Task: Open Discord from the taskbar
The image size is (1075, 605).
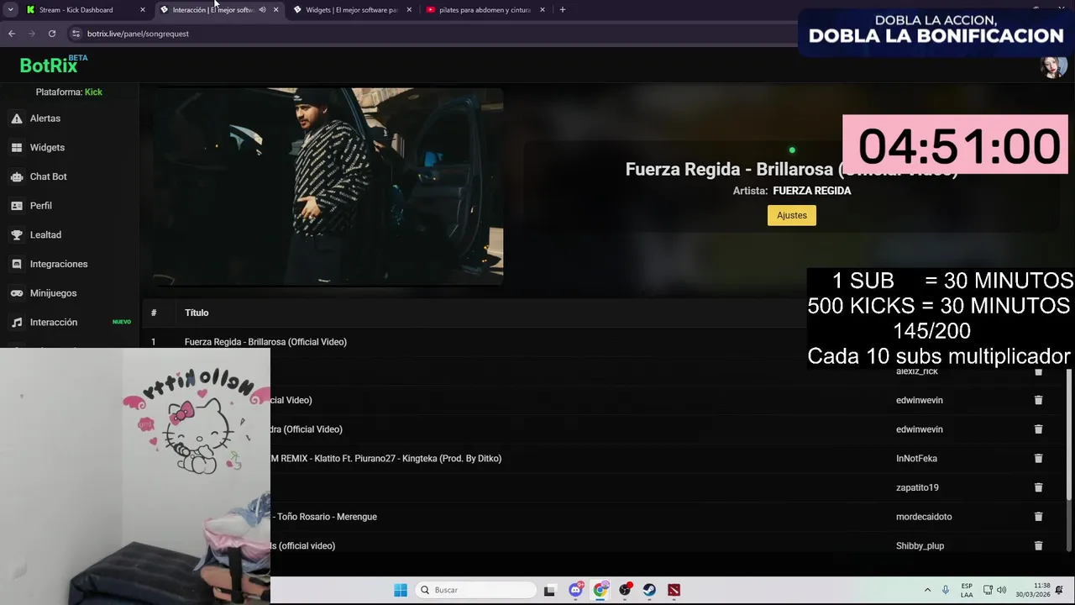Action: tap(575, 590)
